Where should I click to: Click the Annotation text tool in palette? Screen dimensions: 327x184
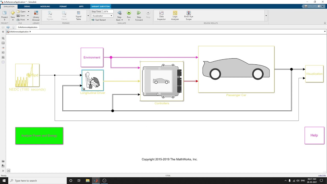point(3,52)
